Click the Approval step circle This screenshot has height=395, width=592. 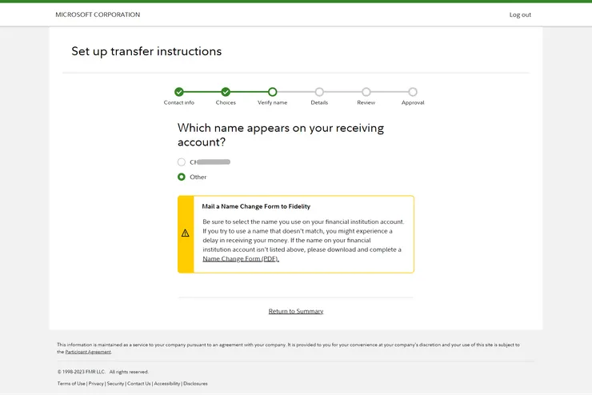coord(413,92)
